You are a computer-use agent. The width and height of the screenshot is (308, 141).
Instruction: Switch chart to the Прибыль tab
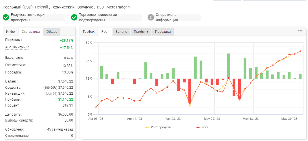click(x=141, y=32)
